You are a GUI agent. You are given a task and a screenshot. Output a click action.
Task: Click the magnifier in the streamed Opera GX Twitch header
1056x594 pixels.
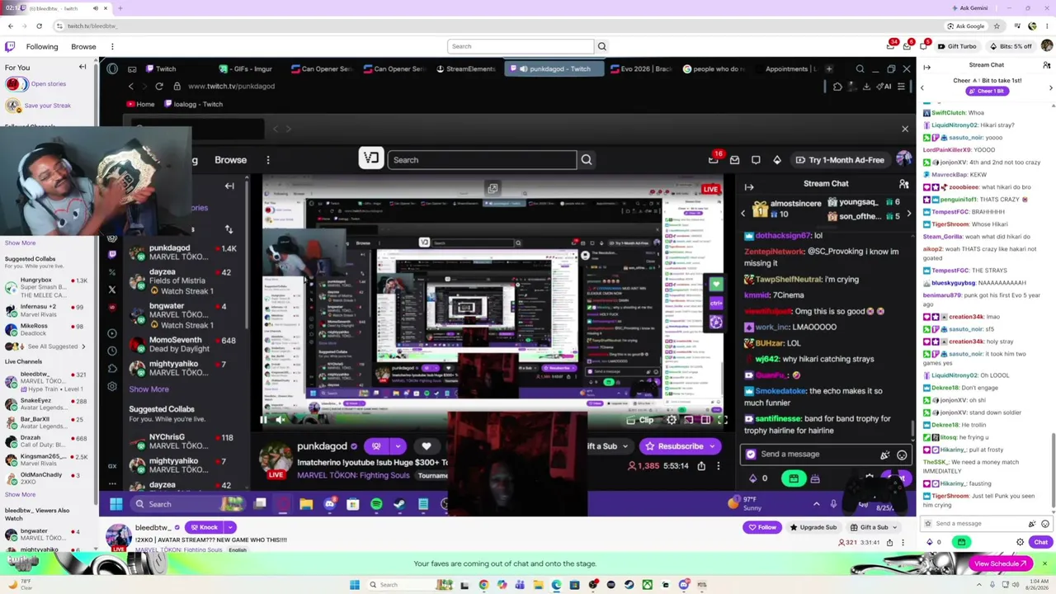tap(587, 160)
